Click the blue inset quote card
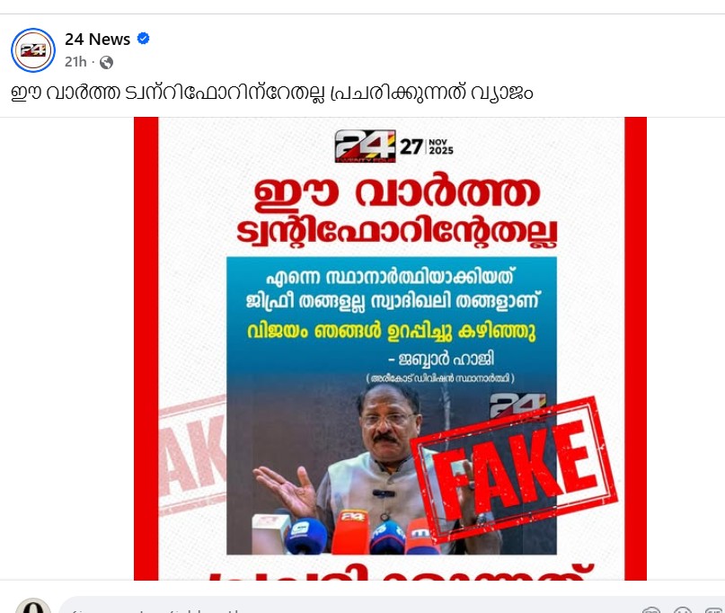The height and width of the screenshot is (613, 725). click(391, 405)
